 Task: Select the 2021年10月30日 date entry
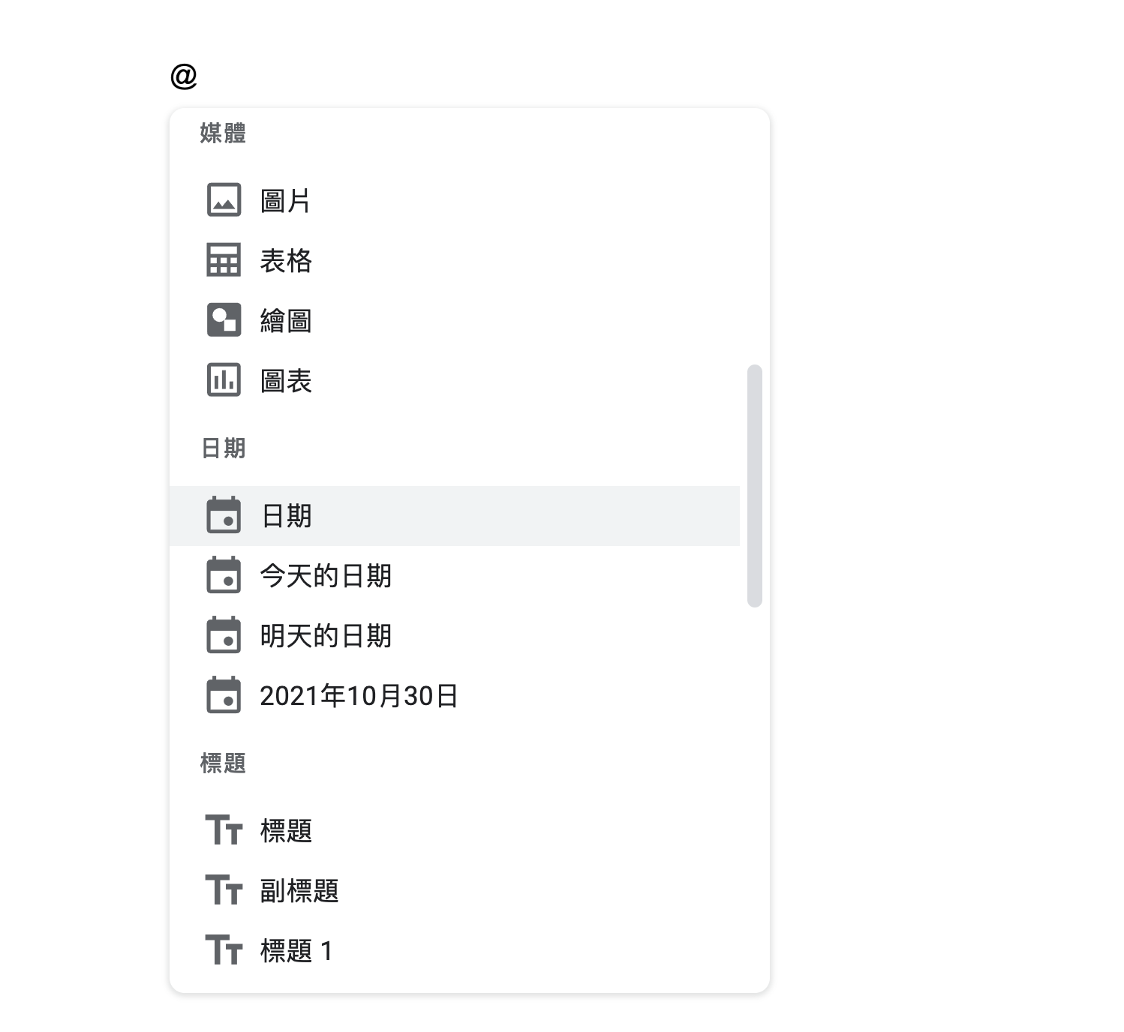pos(359,696)
